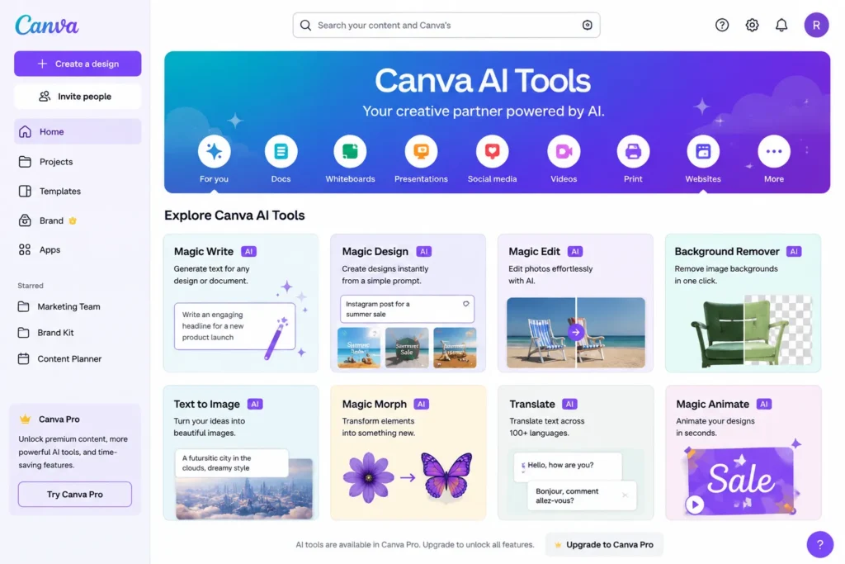Open the Magic Write tool card title
The height and width of the screenshot is (564, 845).
[204, 251]
